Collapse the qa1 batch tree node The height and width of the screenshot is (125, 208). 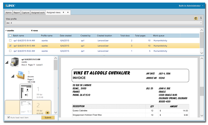pos(7,62)
